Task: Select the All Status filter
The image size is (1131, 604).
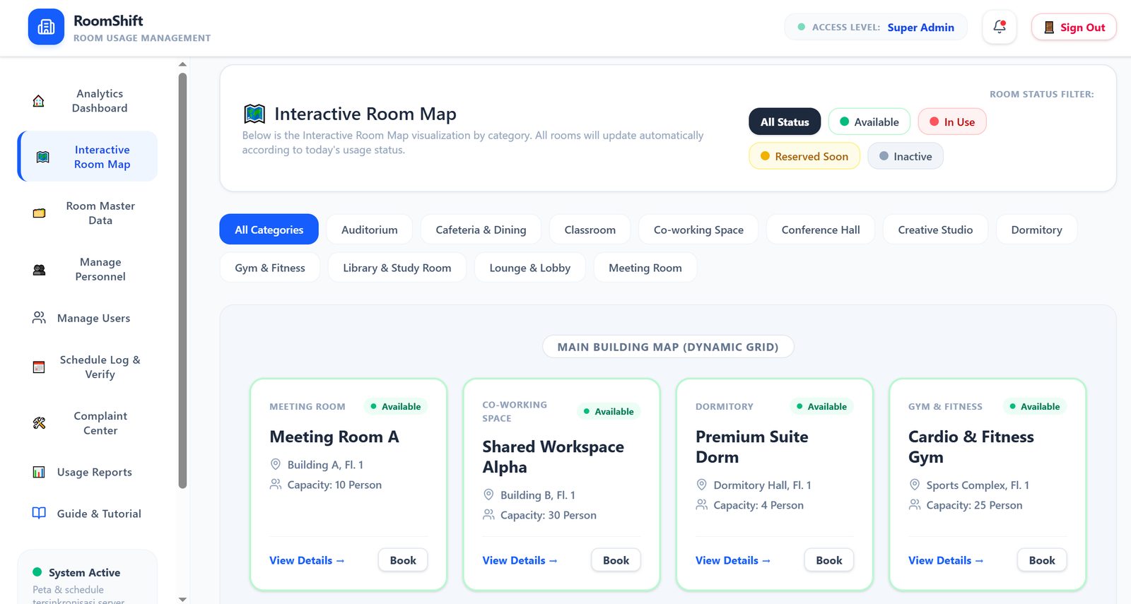Action: click(785, 122)
